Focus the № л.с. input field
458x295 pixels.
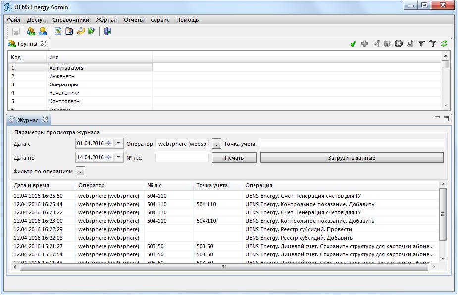click(x=182, y=158)
